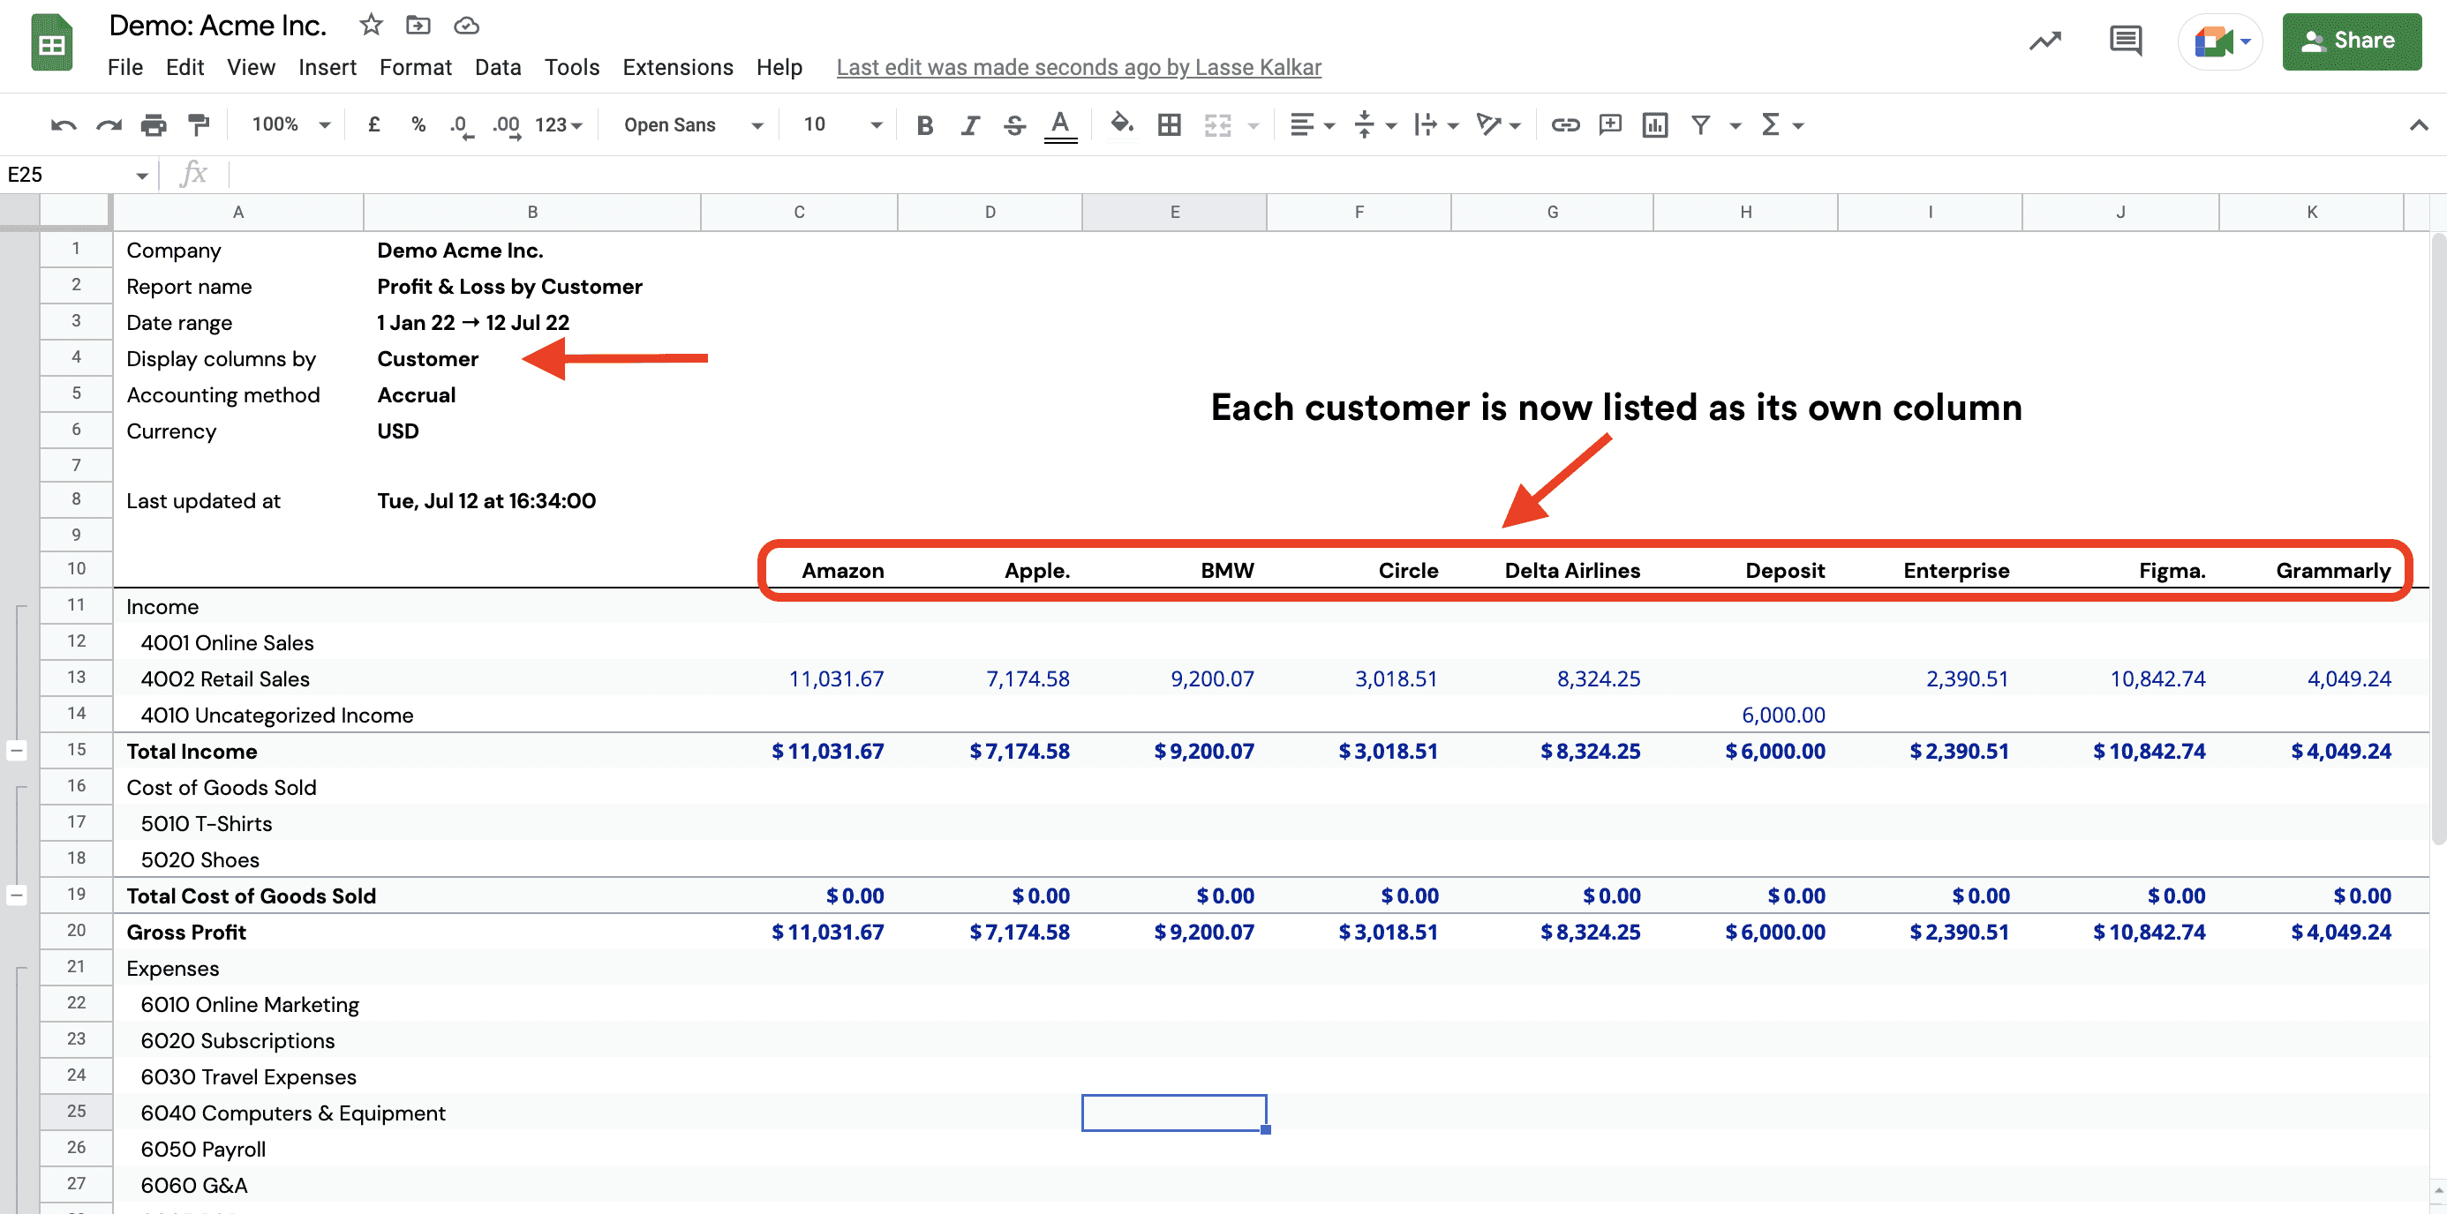Open the last edit history link
Screen dimensions: 2447x1214
point(1078,67)
